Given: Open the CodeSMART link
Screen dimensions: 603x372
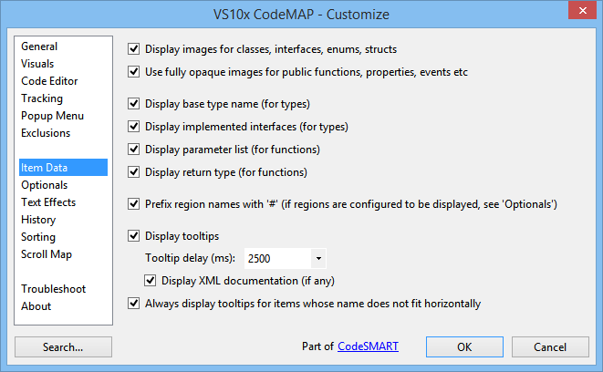Looking at the screenshot, I should 368,346.
